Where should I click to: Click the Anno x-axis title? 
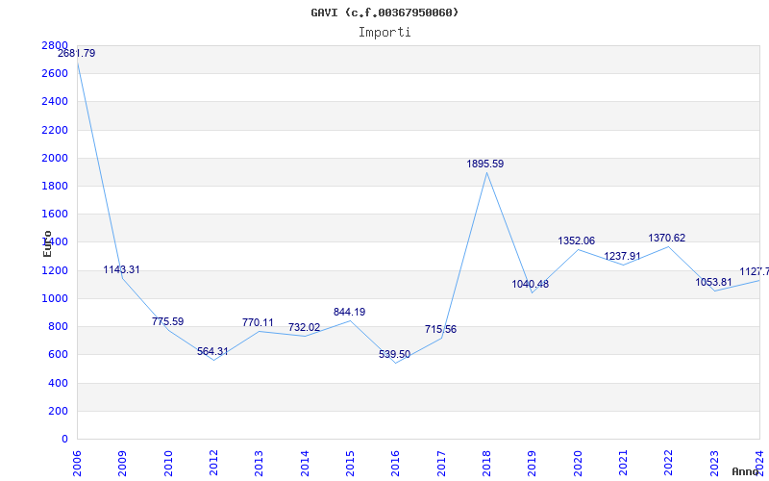(x=747, y=471)
